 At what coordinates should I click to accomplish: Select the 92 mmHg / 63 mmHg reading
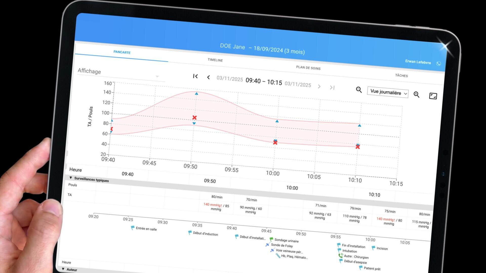[320, 215]
